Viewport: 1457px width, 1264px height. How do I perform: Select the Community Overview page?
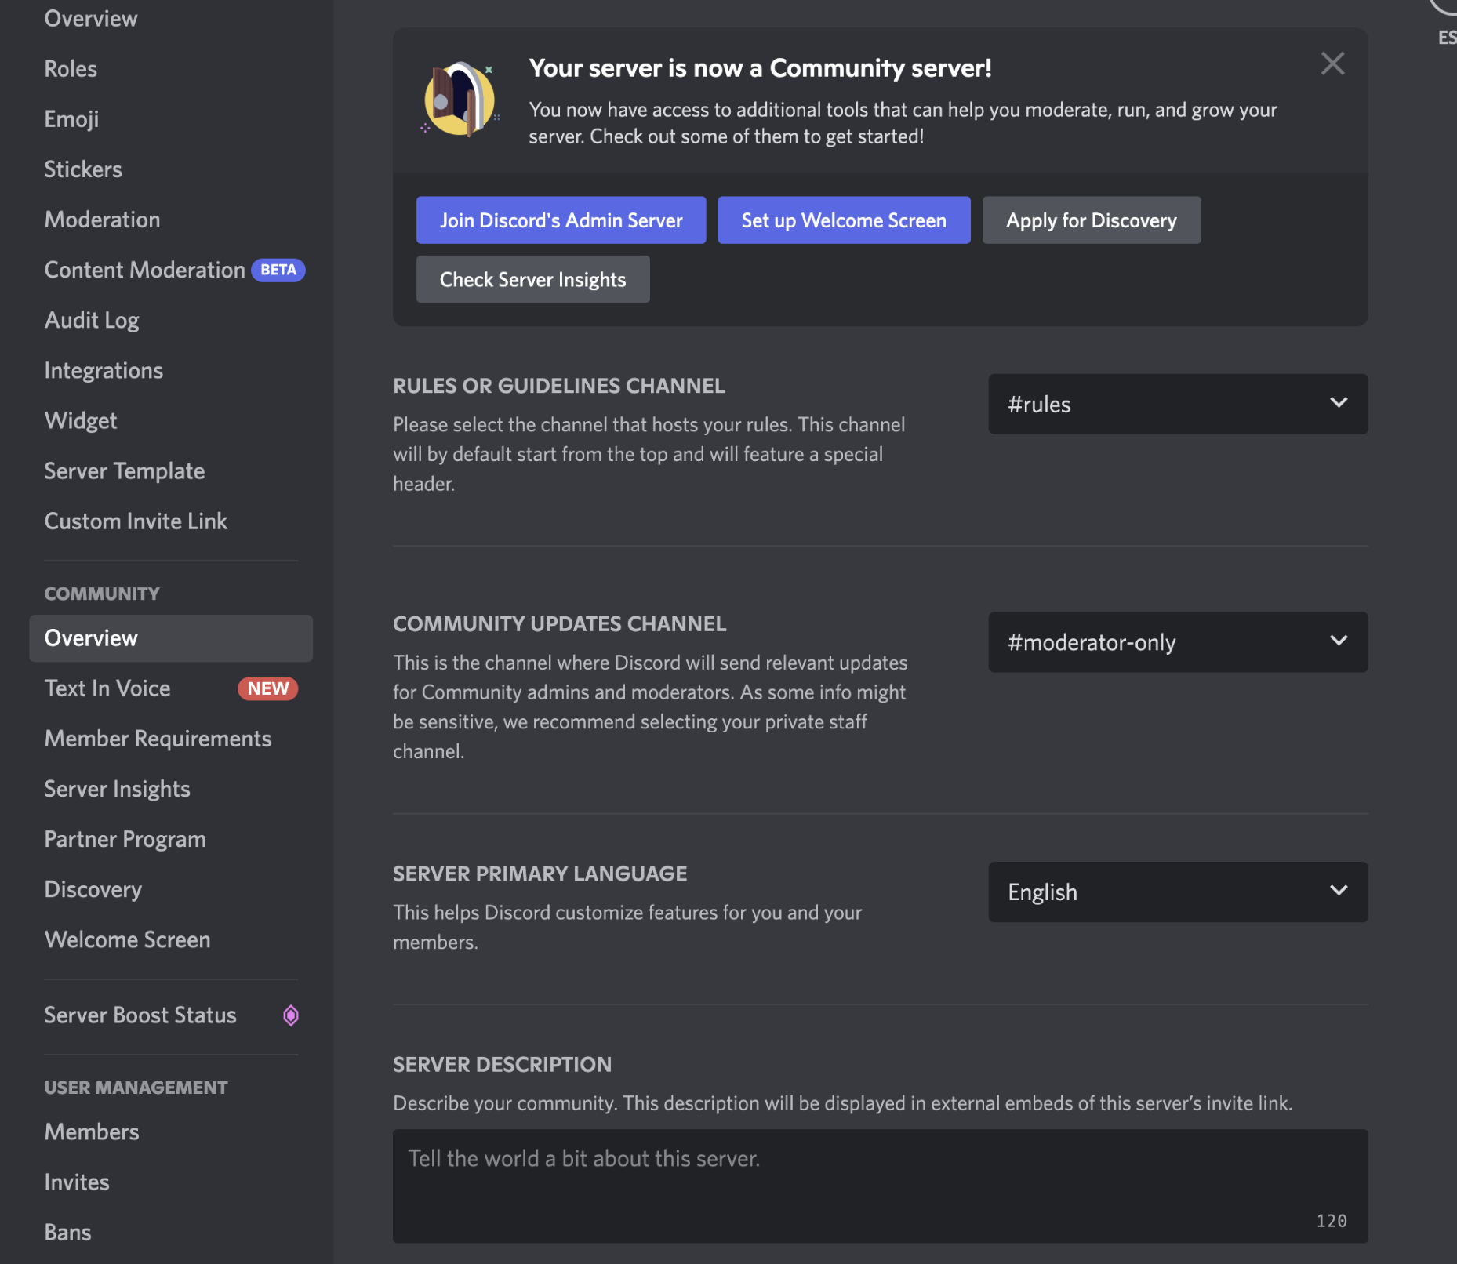pyautogui.click(x=171, y=638)
